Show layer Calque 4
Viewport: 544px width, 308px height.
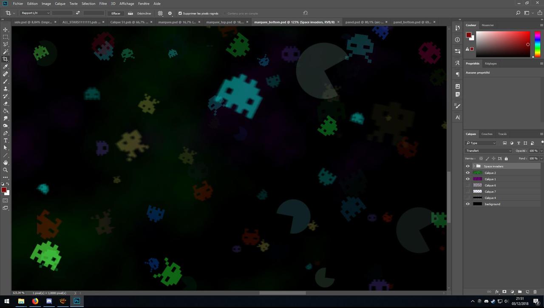click(x=468, y=198)
